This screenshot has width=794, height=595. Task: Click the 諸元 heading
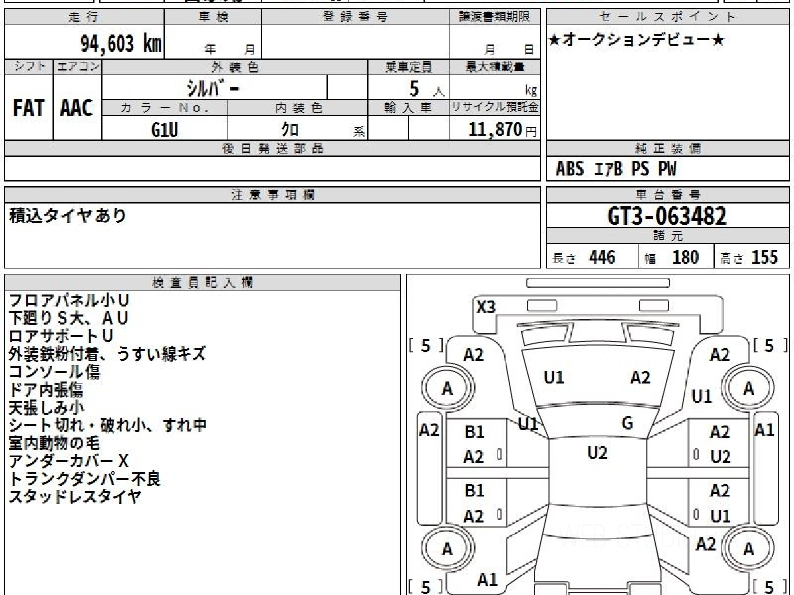[x=668, y=236]
